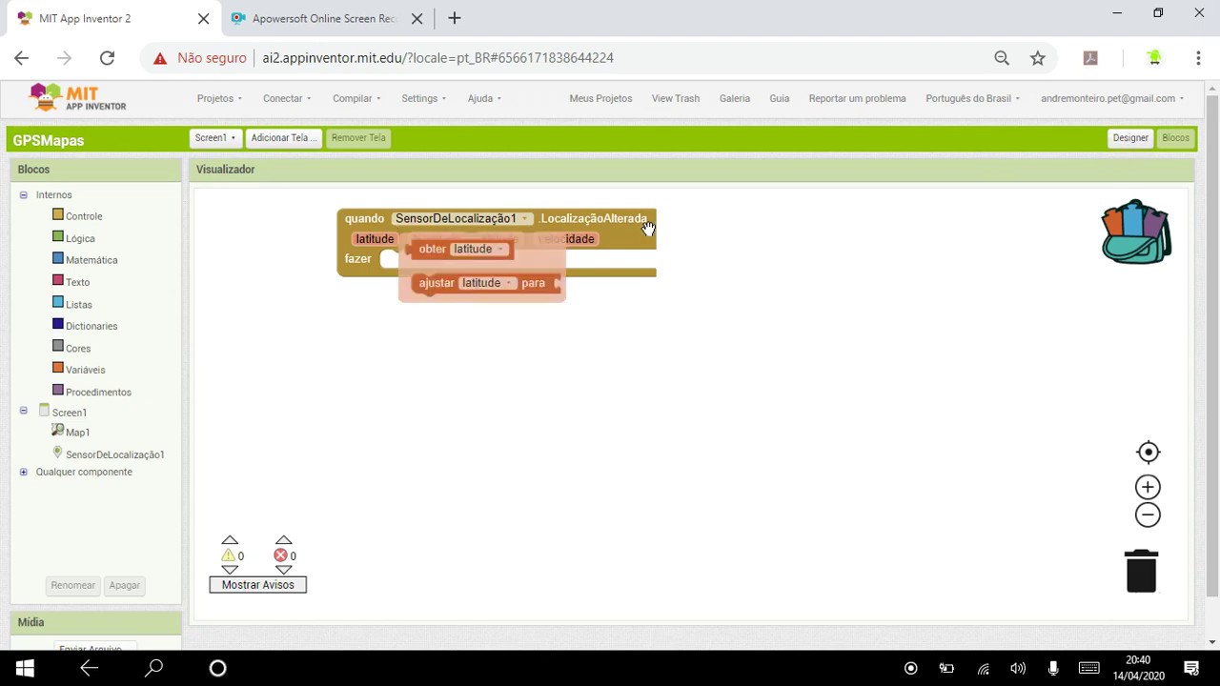Open the Screen1 dropdown button
This screenshot has height=686, width=1220.
point(215,138)
